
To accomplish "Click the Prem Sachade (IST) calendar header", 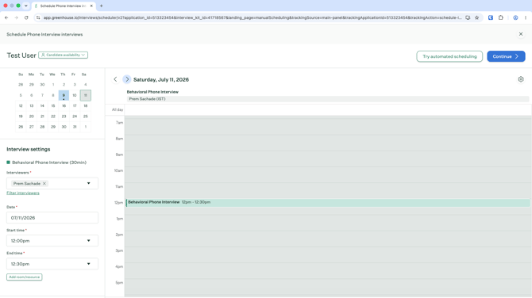I will pos(328,99).
